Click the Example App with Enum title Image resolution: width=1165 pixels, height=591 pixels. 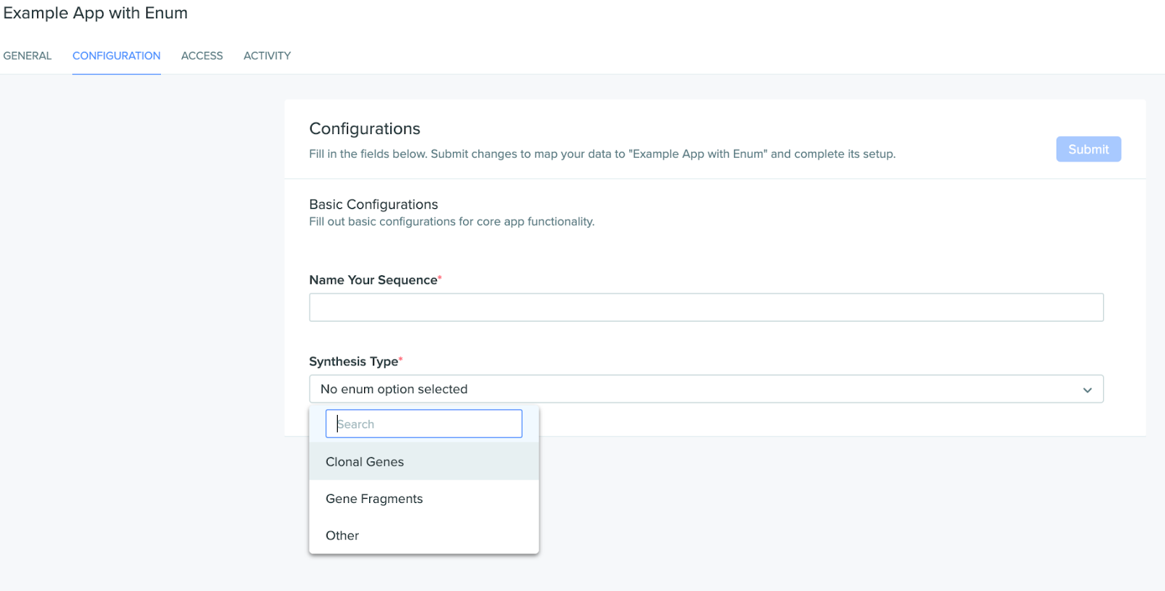point(95,13)
